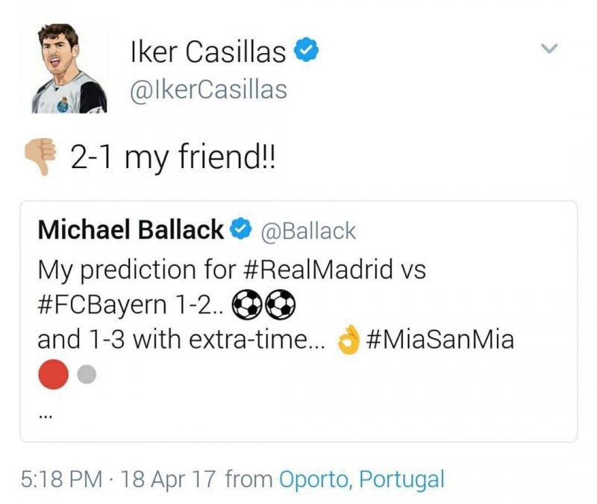The image size is (597, 504).
Task: Open the #MiaSanMia hashtag
Action: click(x=440, y=340)
